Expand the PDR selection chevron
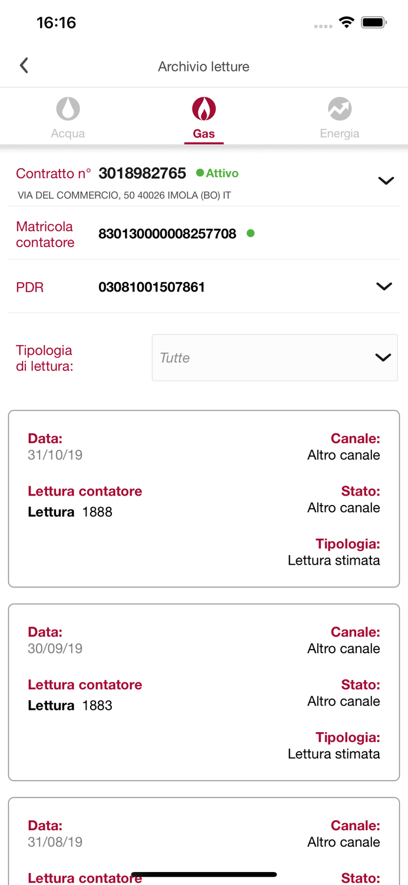Image resolution: width=408 pixels, height=885 pixels. (x=384, y=287)
